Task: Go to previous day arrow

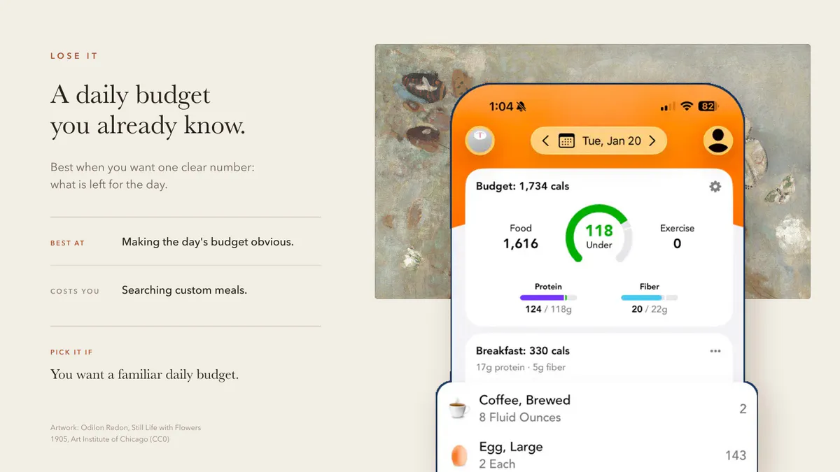Action: click(546, 141)
